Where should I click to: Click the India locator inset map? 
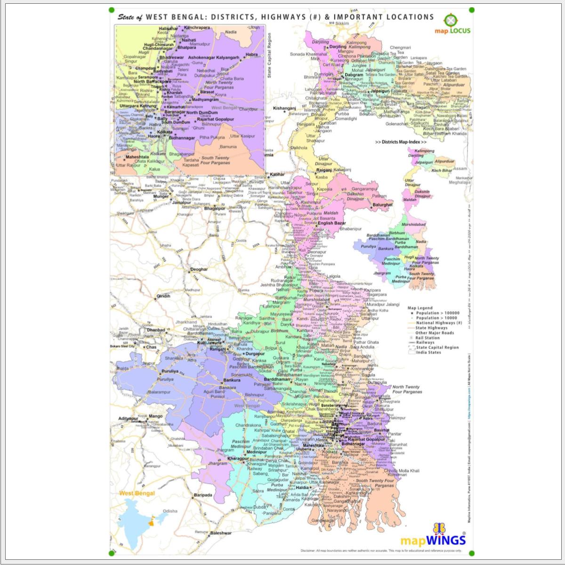142,517
